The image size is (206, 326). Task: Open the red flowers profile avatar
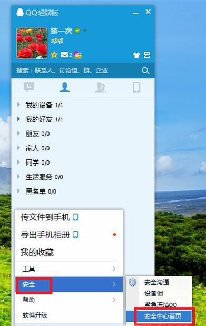tap(32, 43)
